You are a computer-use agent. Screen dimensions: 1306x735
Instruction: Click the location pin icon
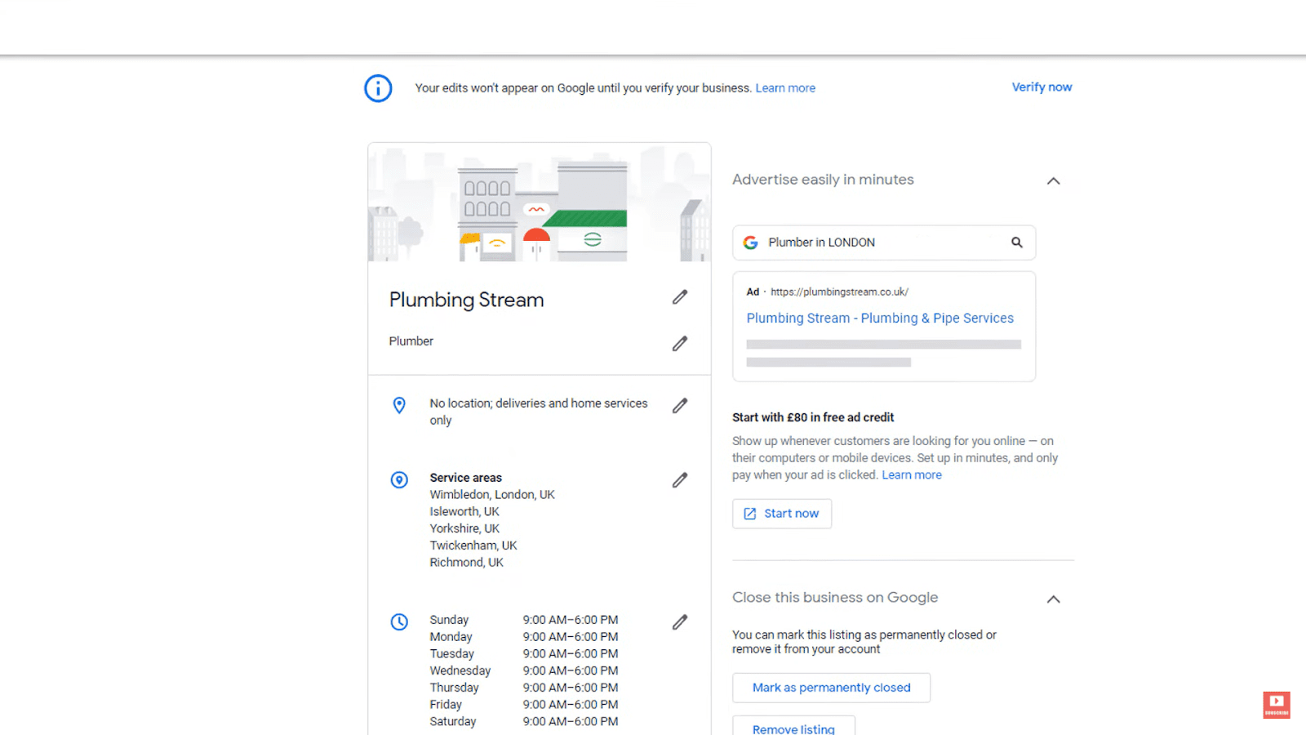coord(399,405)
